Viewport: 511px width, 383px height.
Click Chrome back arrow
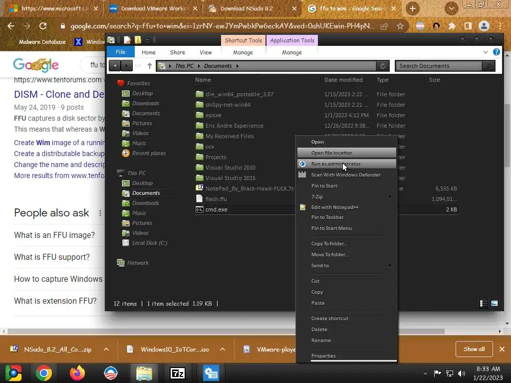click(x=11, y=26)
